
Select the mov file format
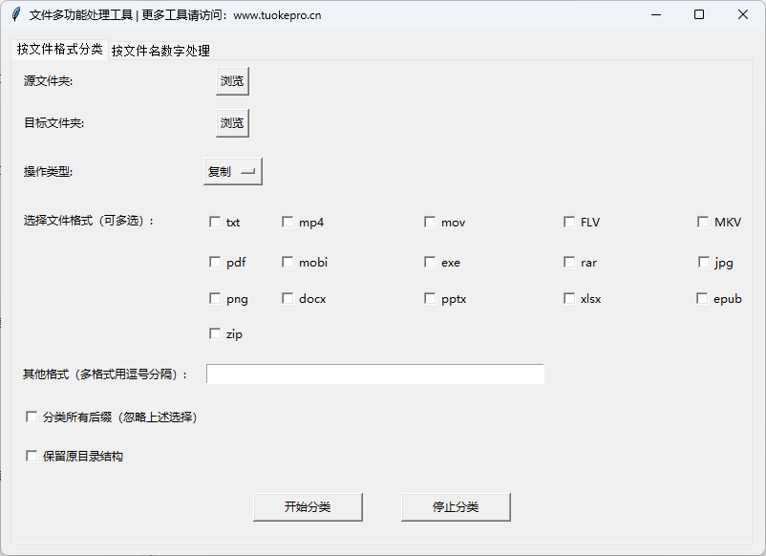coord(430,221)
